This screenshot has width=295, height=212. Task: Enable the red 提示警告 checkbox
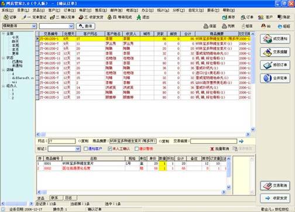(136, 149)
